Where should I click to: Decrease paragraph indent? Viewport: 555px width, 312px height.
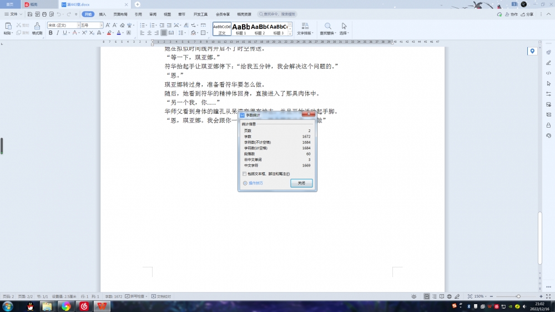162,25
